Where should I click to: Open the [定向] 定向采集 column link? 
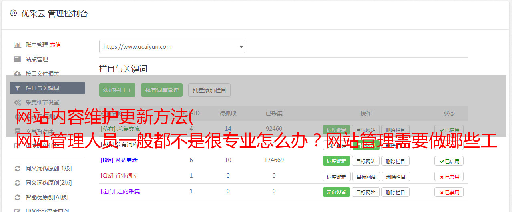pos(120,191)
